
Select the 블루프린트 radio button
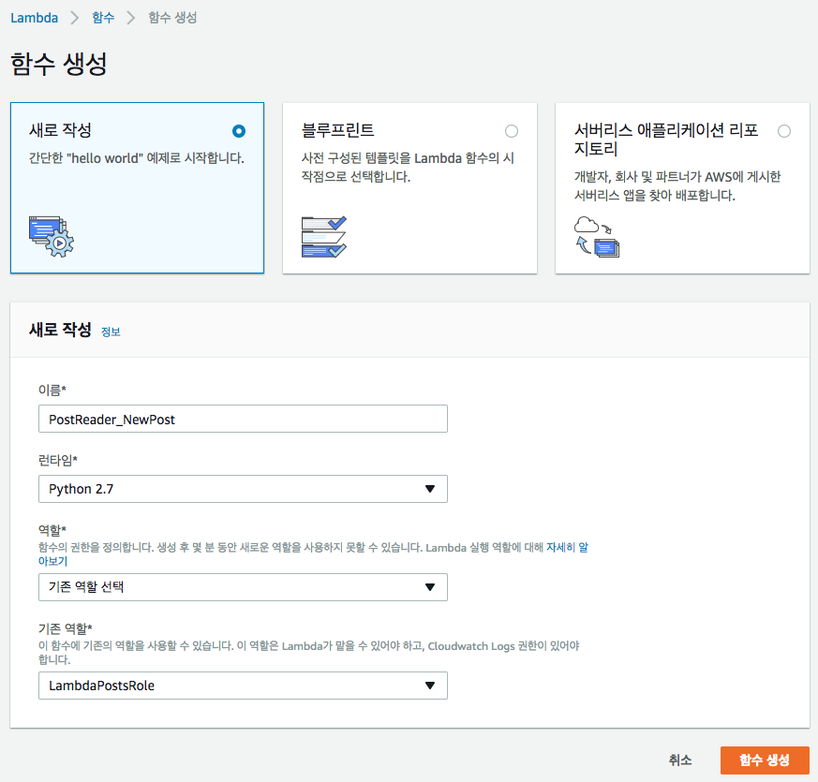pos(512,131)
